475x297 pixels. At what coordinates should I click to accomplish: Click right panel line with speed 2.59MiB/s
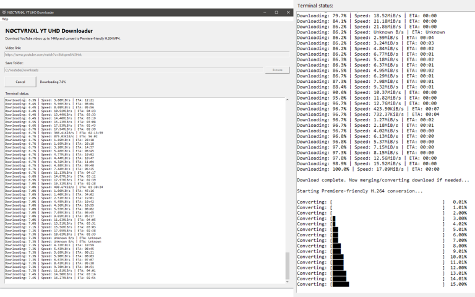(366, 38)
